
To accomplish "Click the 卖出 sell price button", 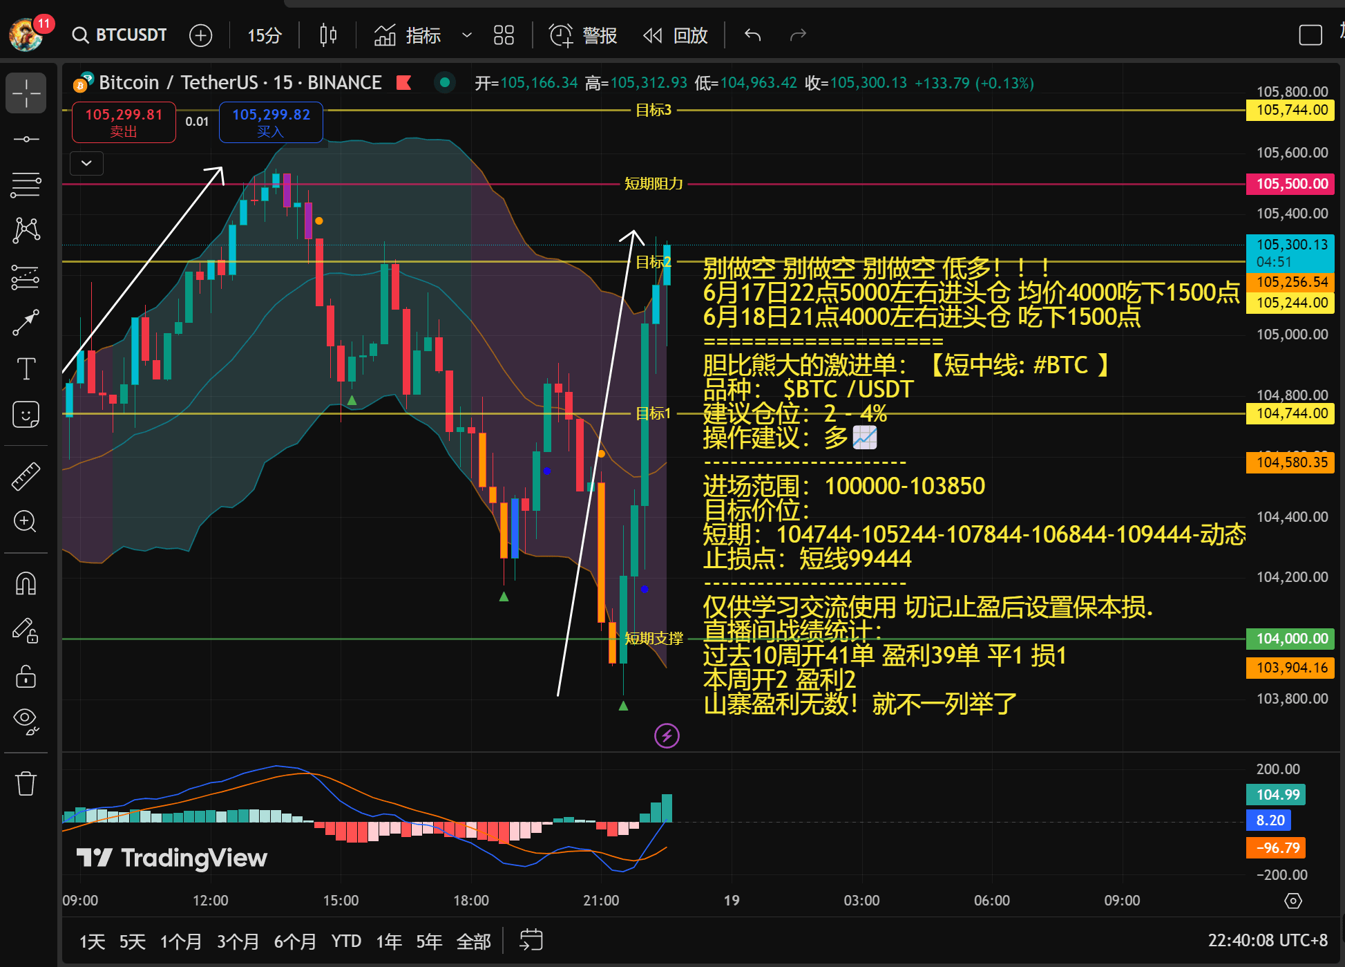I will 124,122.
